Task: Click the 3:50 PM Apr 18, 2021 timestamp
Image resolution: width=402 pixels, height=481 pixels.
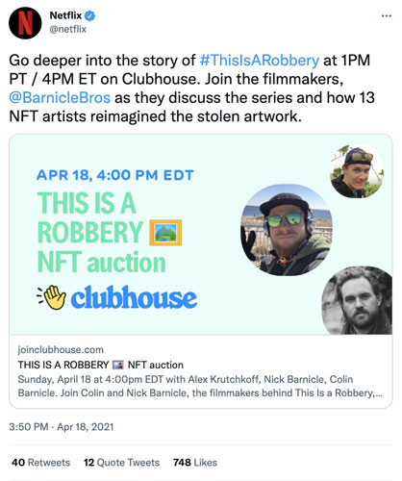Action: click(x=62, y=427)
